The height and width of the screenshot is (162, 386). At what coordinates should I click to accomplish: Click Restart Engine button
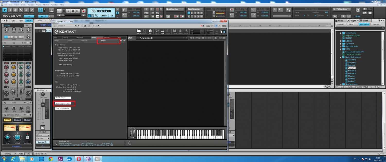(x=63, y=98)
